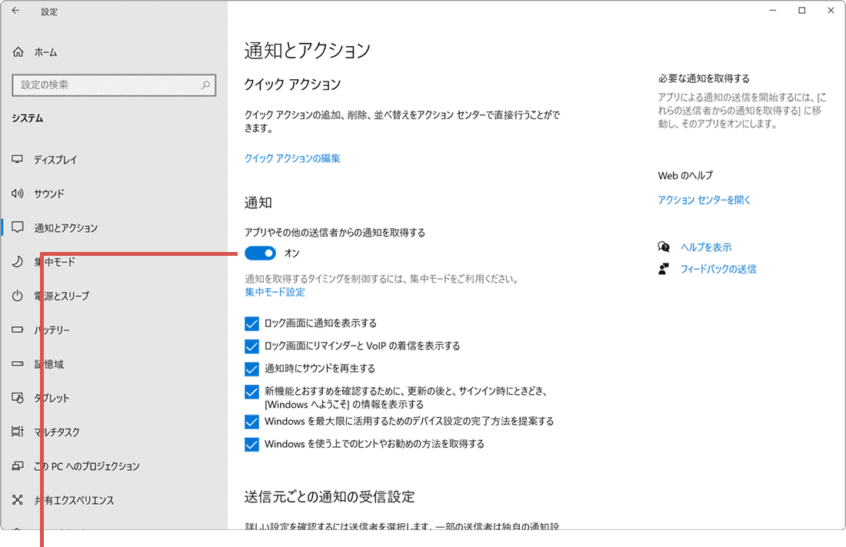
Task: Select the ディスプレイ icon in the sidebar
Action: click(18, 160)
